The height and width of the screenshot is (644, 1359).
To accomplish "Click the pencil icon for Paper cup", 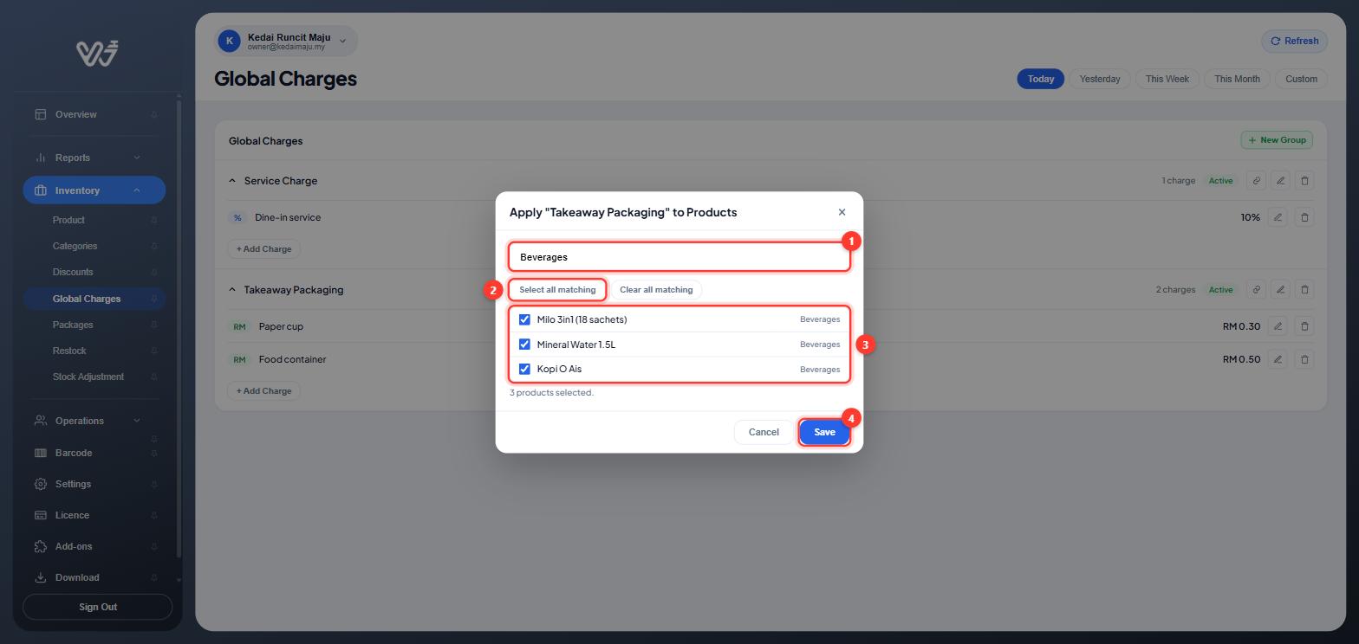I will coord(1278,326).
